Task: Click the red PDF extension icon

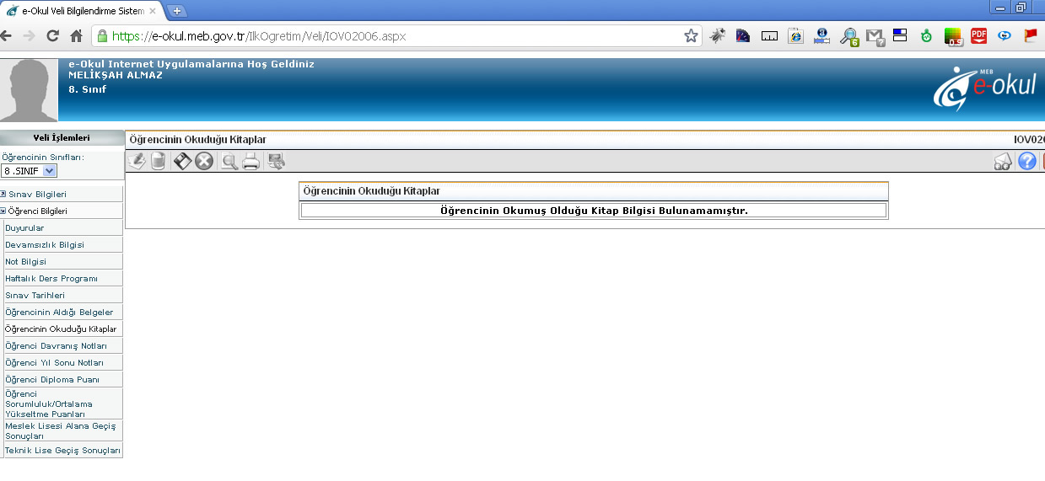Action: [x=978, y=35]
